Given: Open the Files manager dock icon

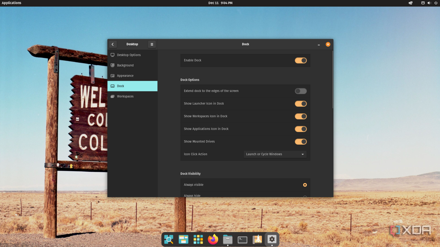Looking at the screenshot, I should [228, 240].
